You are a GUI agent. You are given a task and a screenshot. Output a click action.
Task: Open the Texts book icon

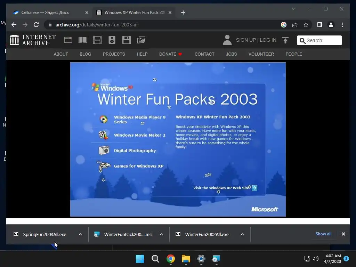(83, 40)
